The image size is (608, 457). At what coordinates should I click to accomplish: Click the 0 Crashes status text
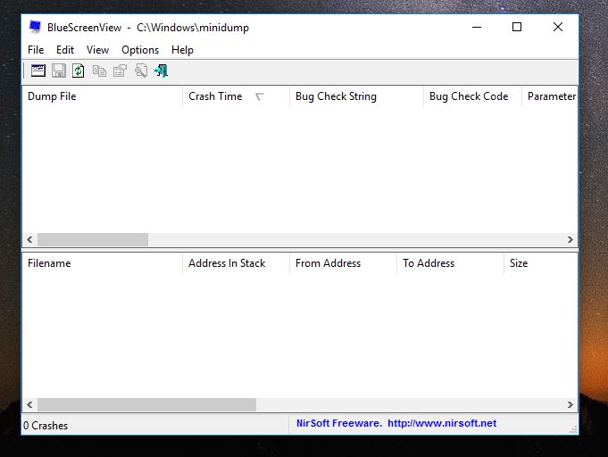pos(46,426)
